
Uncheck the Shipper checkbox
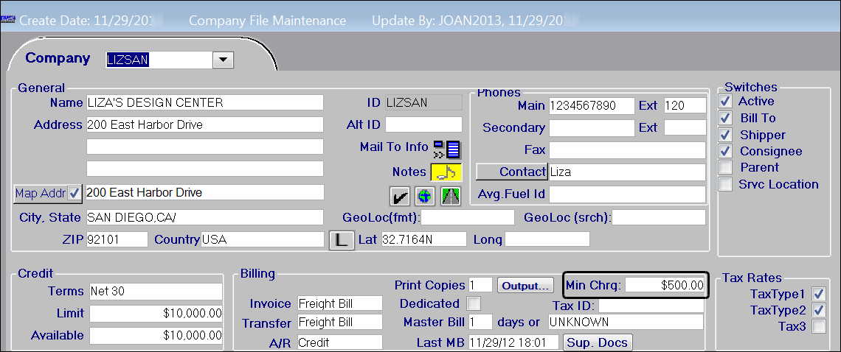(x=725, y=135)
